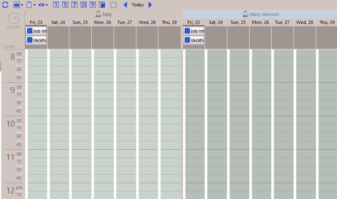
Task: Jump to Today
Action: tap(138, 5)
